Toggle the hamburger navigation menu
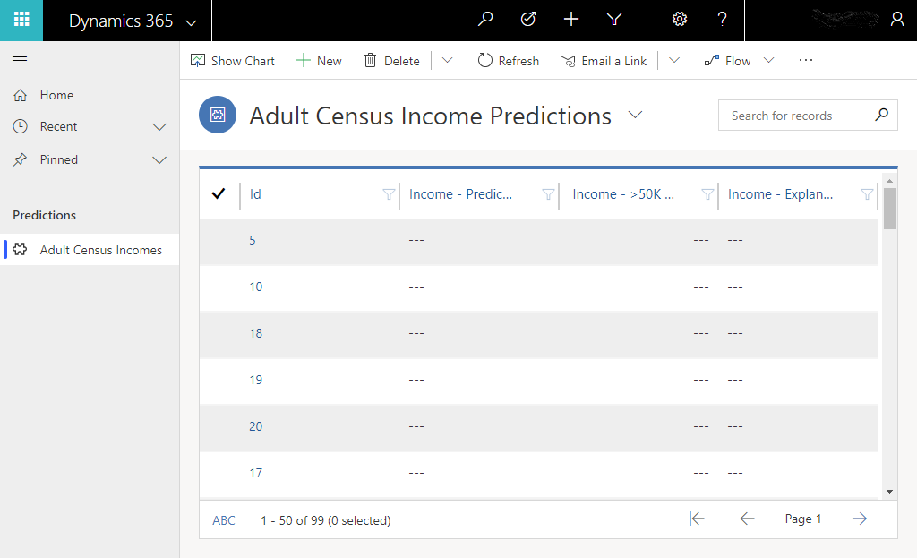Screen dimensions: 917x558 [20, 61]
